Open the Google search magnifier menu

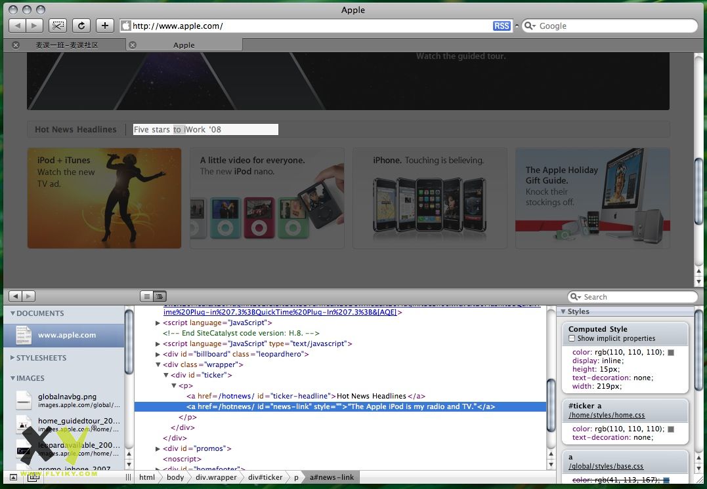click(529, 26)
